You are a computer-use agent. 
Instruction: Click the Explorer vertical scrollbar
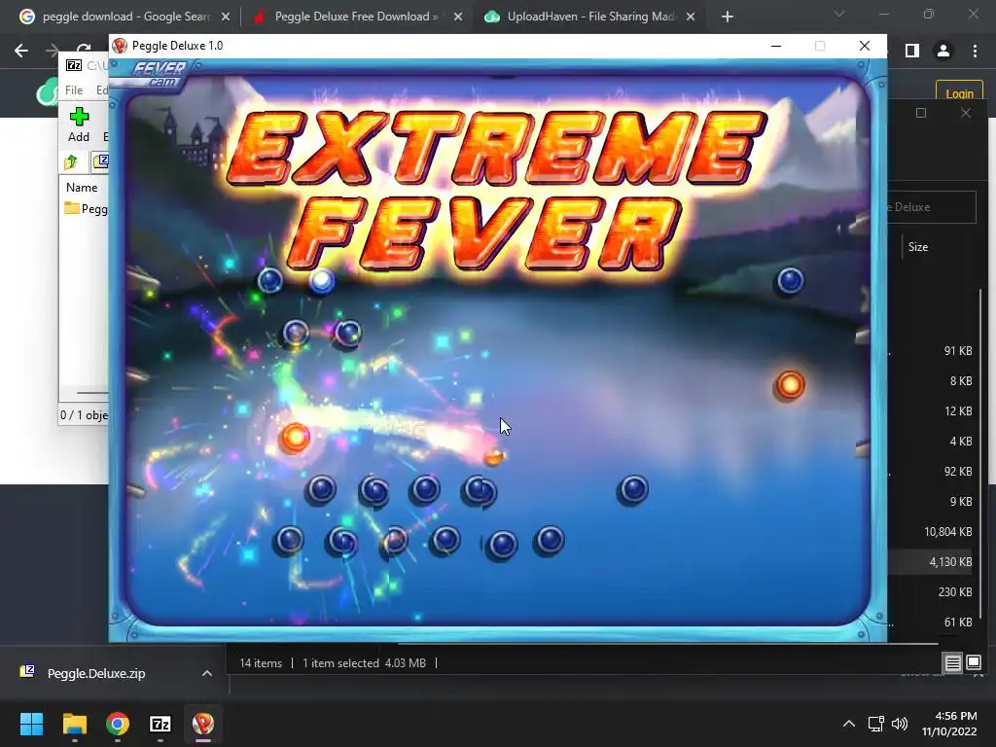click(x=982, y=454)
